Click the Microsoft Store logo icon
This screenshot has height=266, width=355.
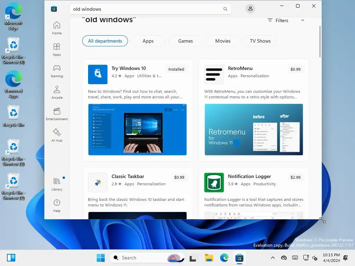(54, 9)
